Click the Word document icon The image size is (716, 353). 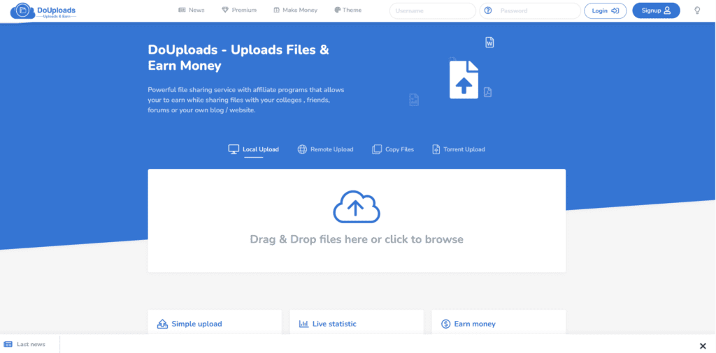489,43
